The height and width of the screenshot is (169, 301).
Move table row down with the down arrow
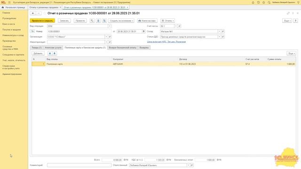pos(55,54)
